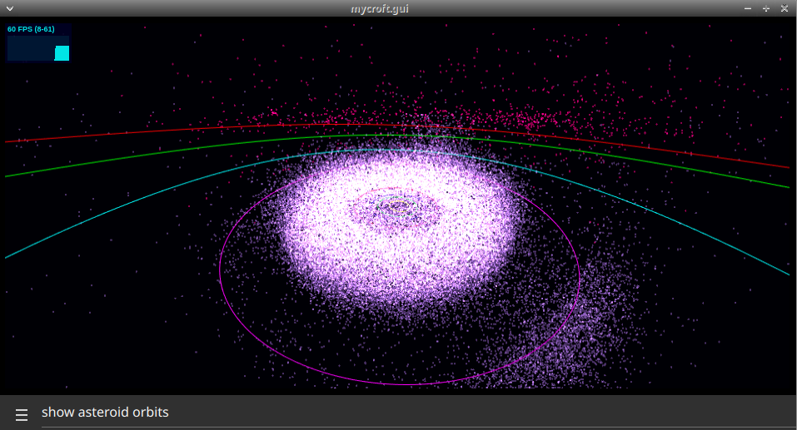Toggle the FPS stats panel mode
The width and height of the screenshot is (797, 430).
pos(38,42)
